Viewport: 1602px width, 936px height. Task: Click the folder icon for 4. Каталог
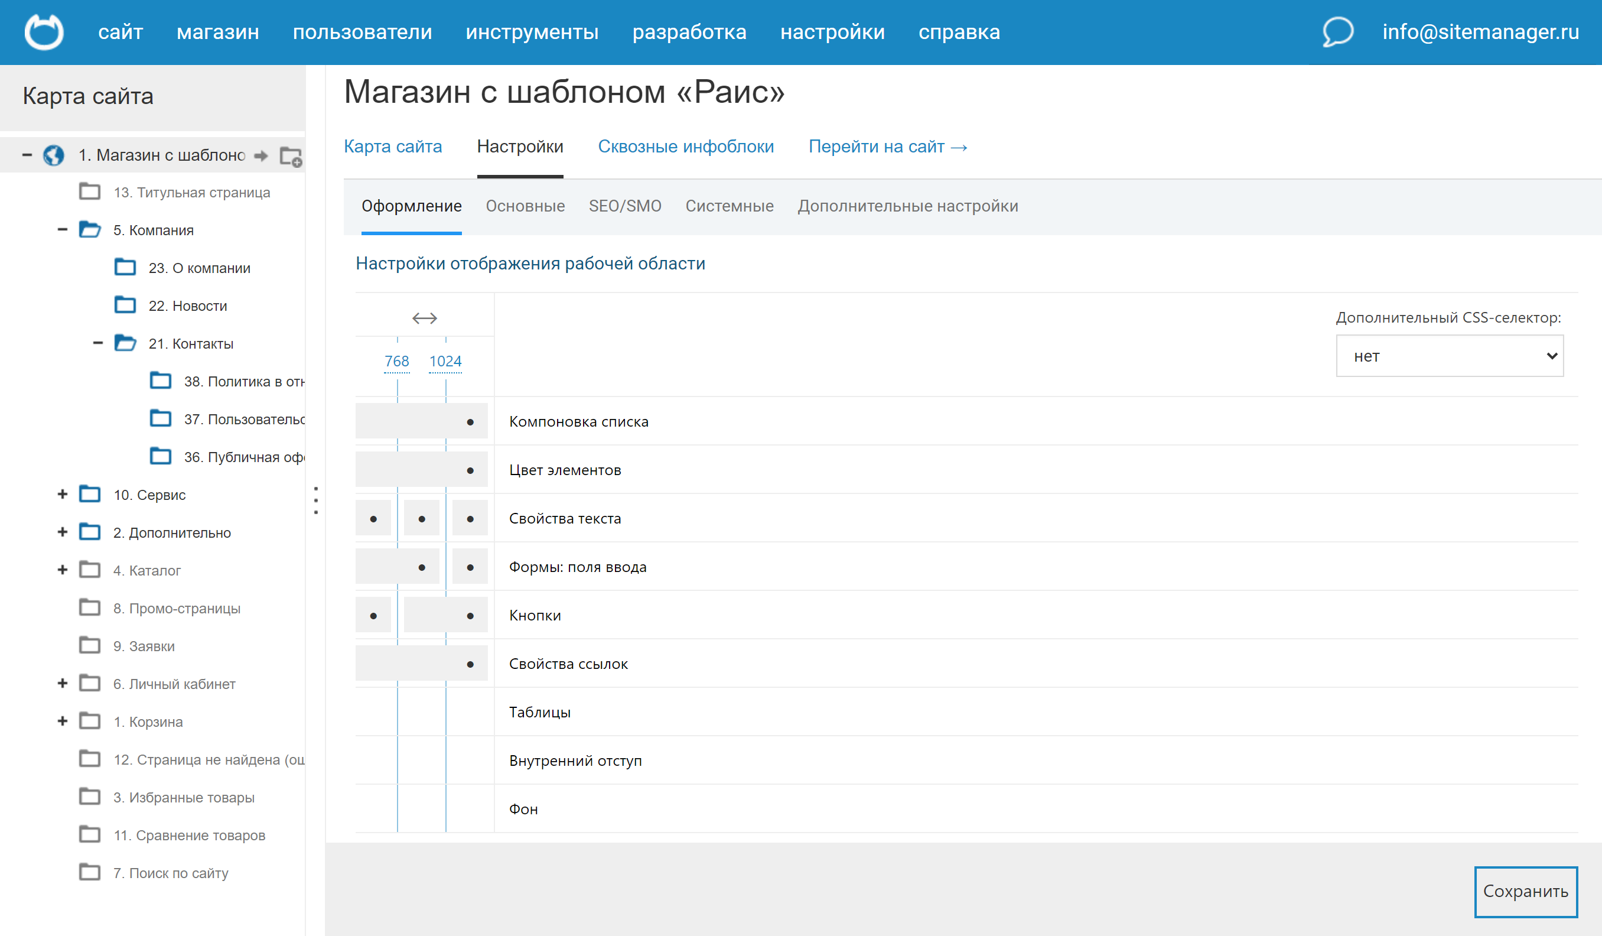pyautogui.click(x=90, y=570)
